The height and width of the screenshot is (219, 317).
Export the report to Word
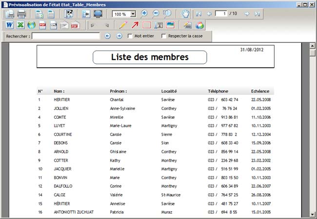click(x=9, y=25)
